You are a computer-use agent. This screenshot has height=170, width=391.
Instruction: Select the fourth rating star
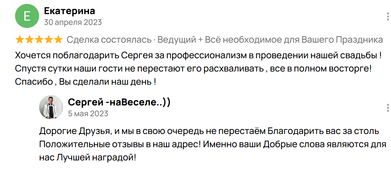tap(49, 39)
